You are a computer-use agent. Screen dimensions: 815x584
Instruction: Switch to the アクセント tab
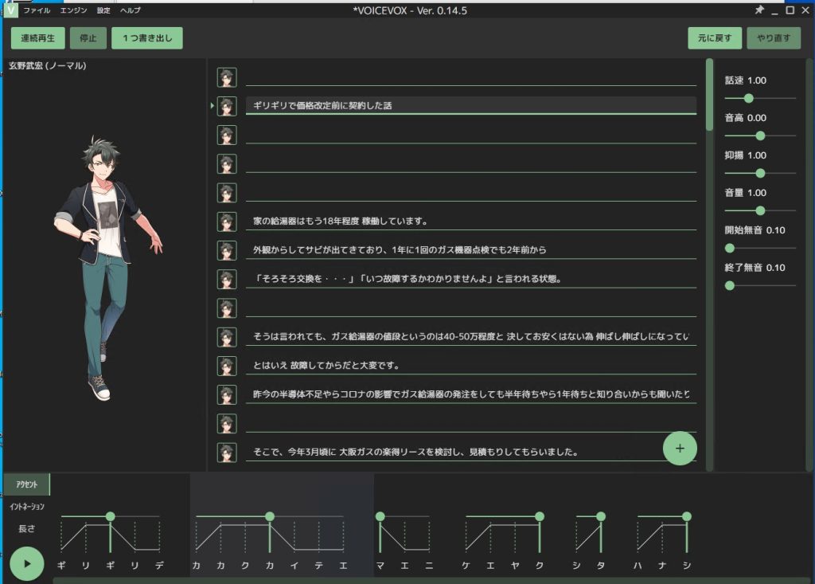[26, 484]
